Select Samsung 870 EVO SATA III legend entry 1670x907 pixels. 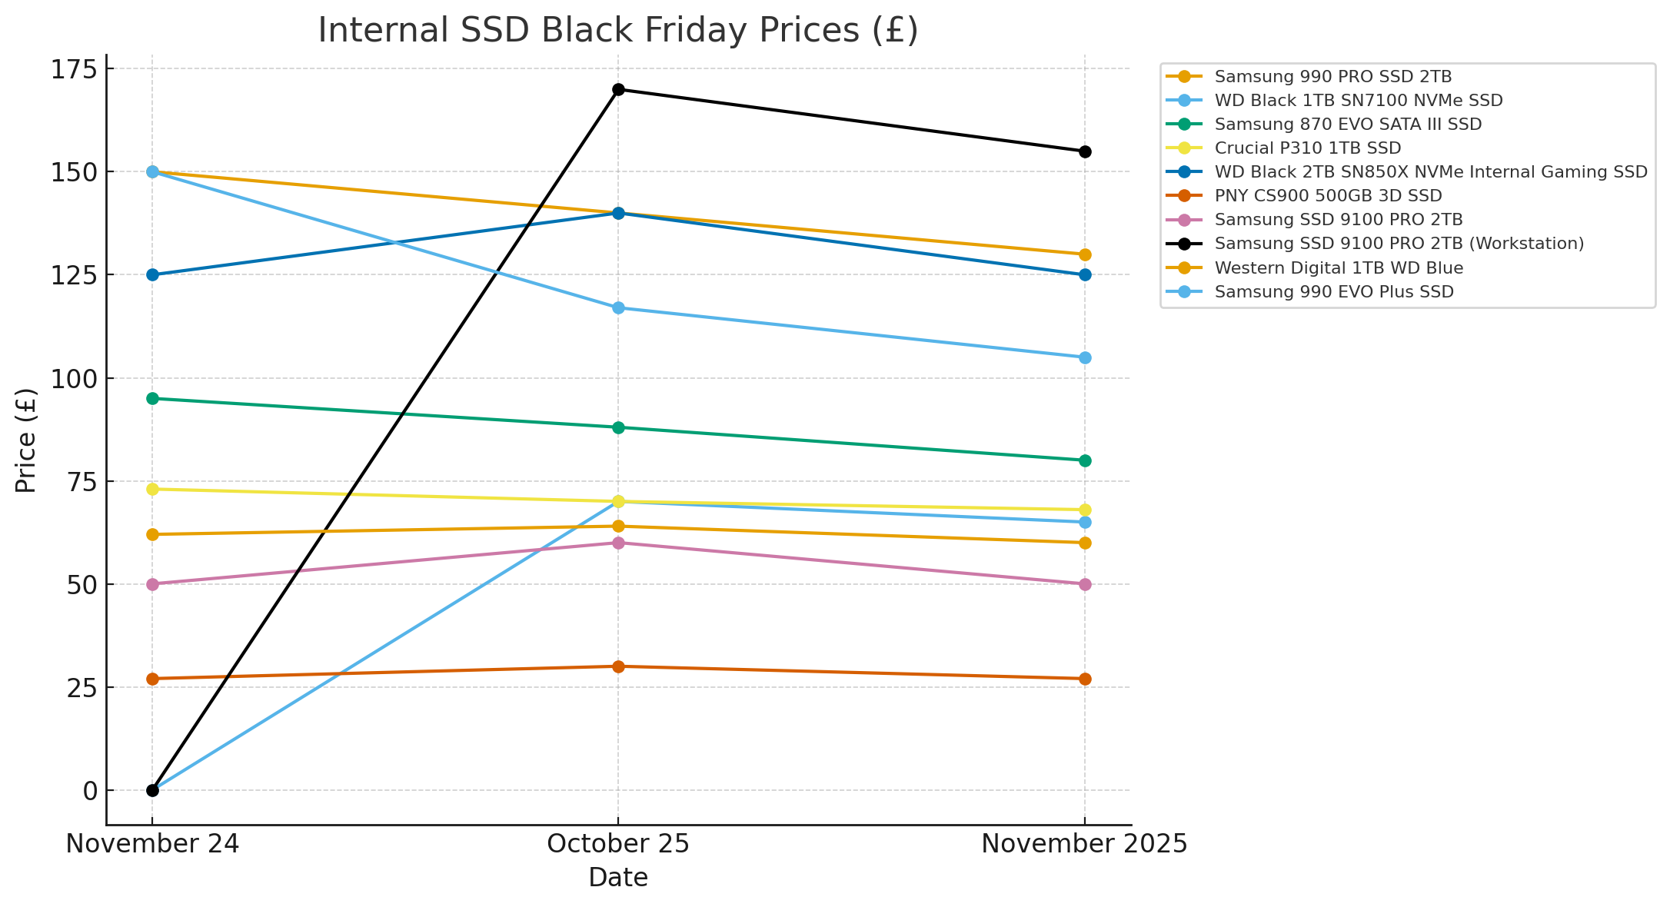(x=1347, y=124)
